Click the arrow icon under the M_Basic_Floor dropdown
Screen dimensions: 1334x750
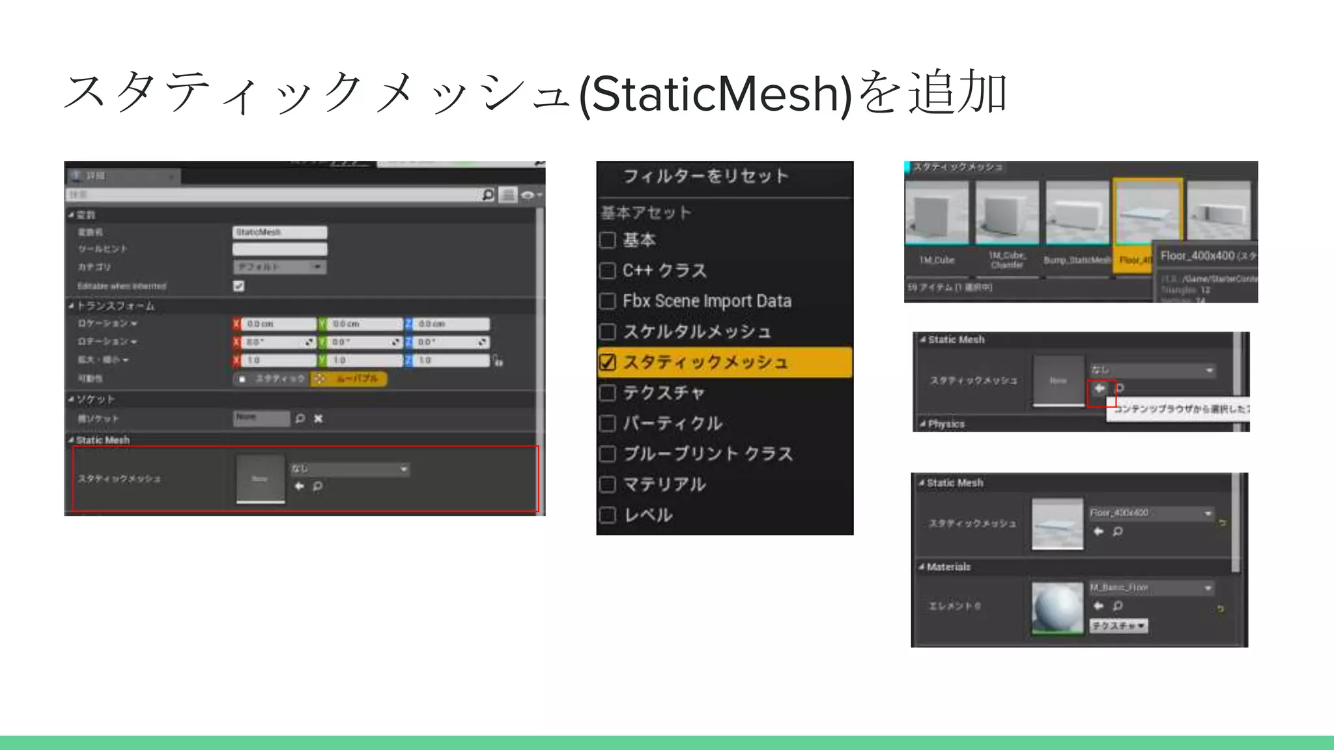pyautogui.click(x=1098, y=606)
